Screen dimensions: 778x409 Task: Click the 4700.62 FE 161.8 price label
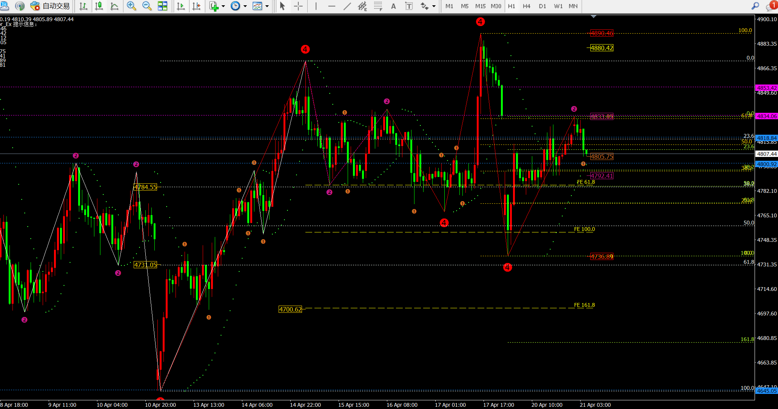point(290,309)
